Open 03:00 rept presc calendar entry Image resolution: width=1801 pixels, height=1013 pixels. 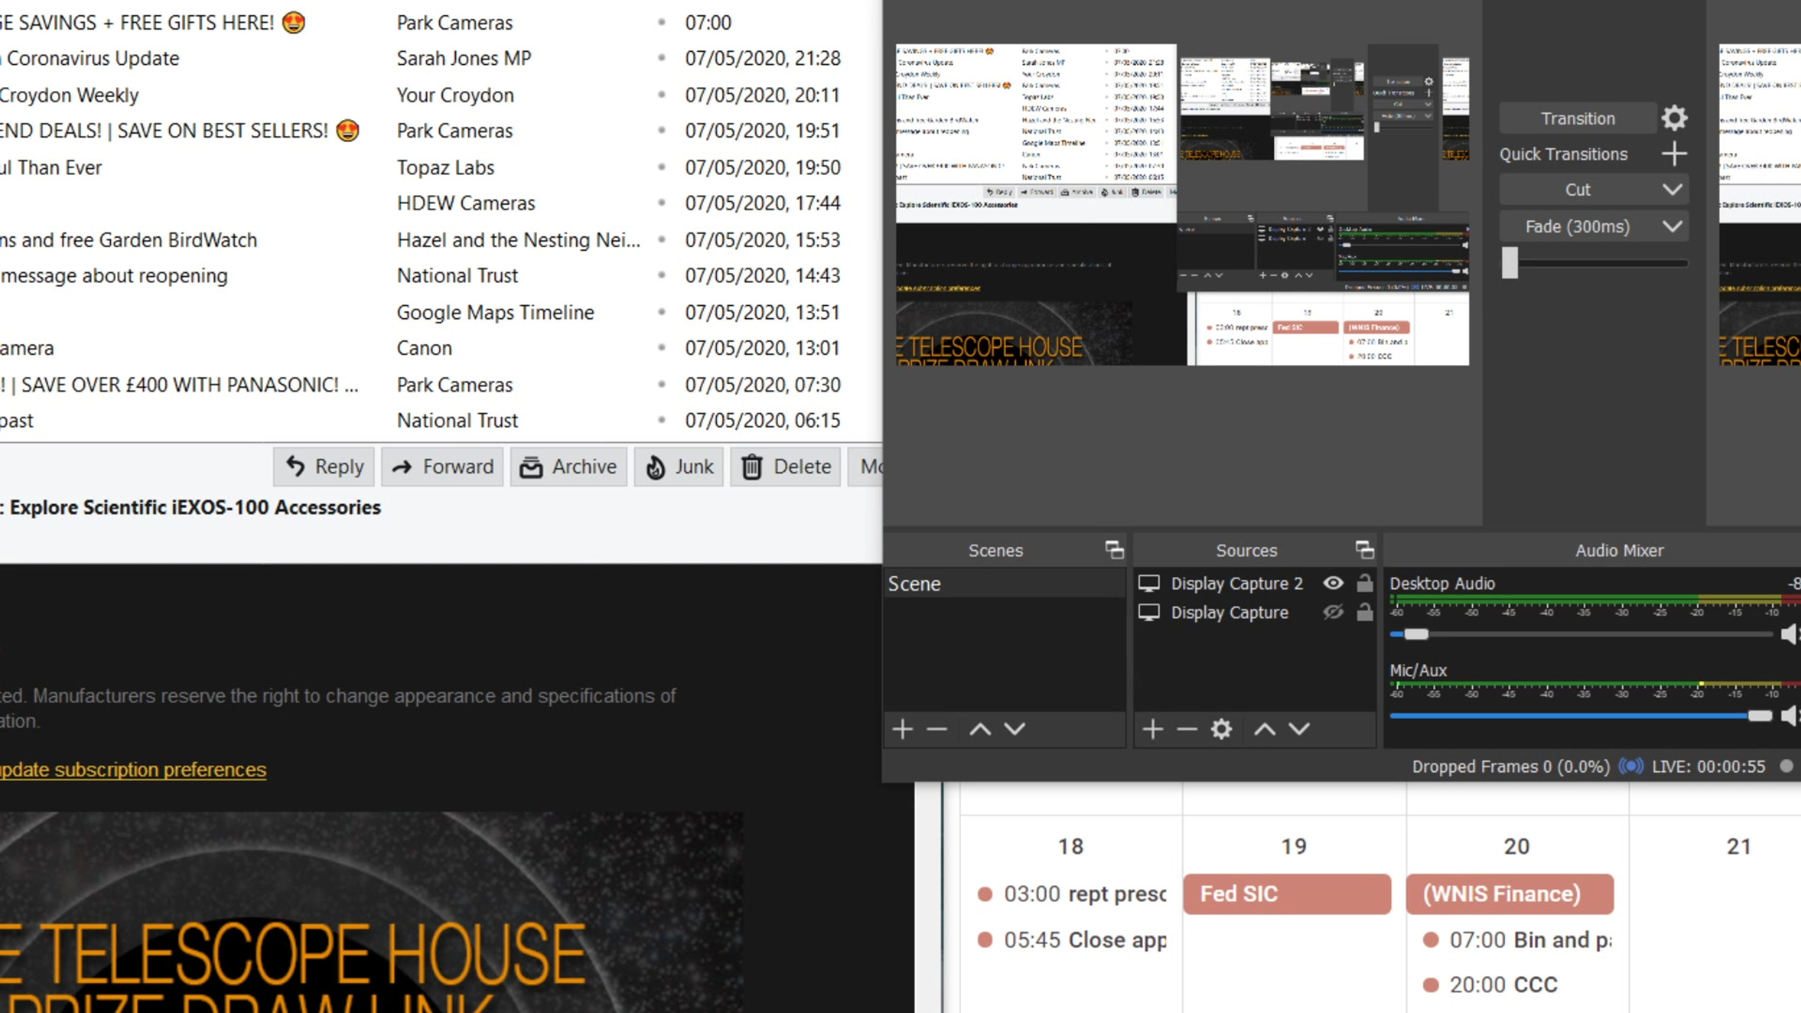click(x=1073, y=893)
